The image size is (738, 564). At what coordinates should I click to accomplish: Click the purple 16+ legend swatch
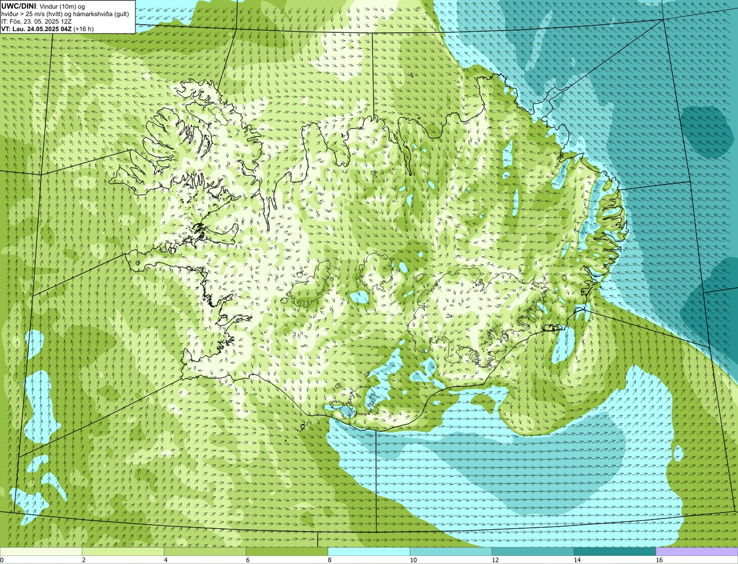pyautogui.click(x=697, y=551)
